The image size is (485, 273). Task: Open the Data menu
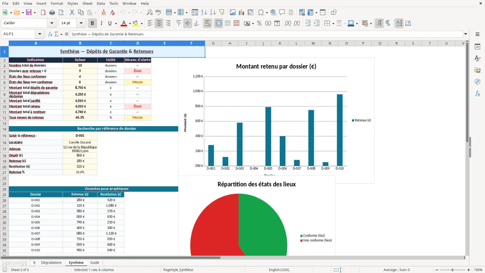pyautogui.click(x=101, y=3)
